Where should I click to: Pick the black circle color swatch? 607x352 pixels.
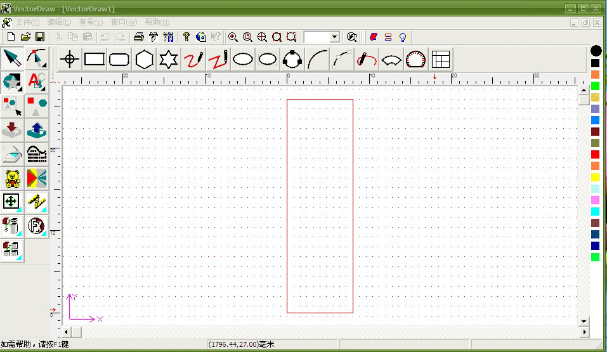(x=596, y=51)
